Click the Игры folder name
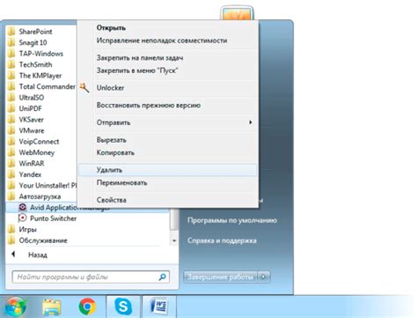 28,229
